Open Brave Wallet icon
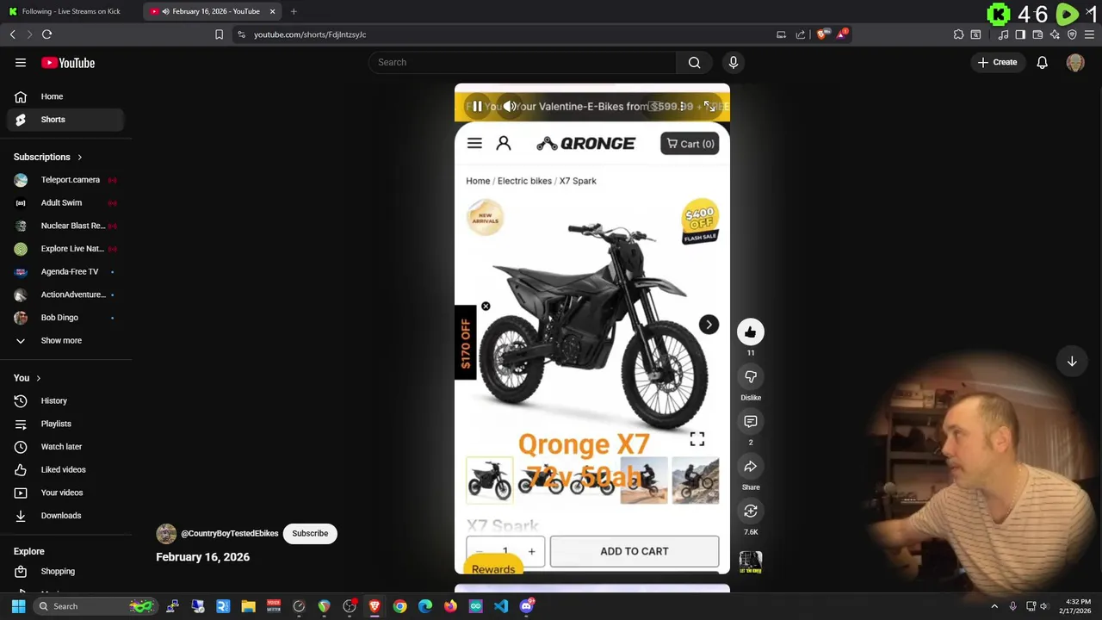This screenshot has width=1102, height=620. (1037, 34)
